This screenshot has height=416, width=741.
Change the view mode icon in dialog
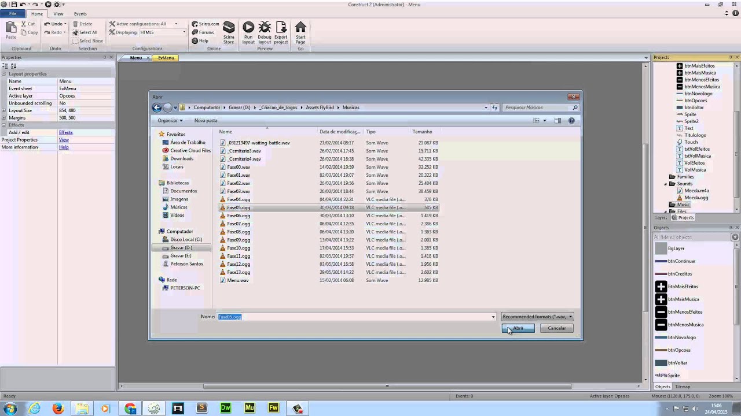(536, 120)
